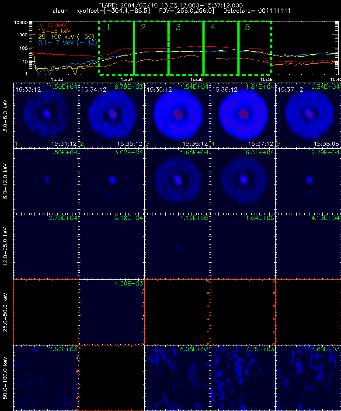Click the 15:38:08 end time label
Screen dimensions: 341x411
click(326, 144)
